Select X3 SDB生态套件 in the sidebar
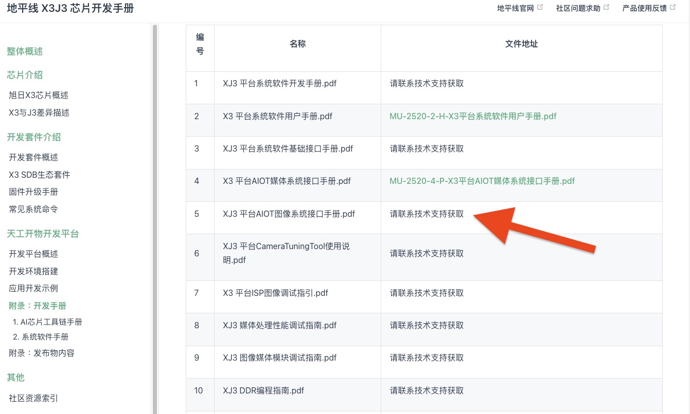This screenshot has height=414, width=690. (x=39, y=175)
